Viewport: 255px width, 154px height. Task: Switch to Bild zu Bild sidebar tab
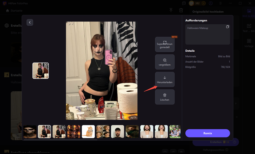[249, 13]
